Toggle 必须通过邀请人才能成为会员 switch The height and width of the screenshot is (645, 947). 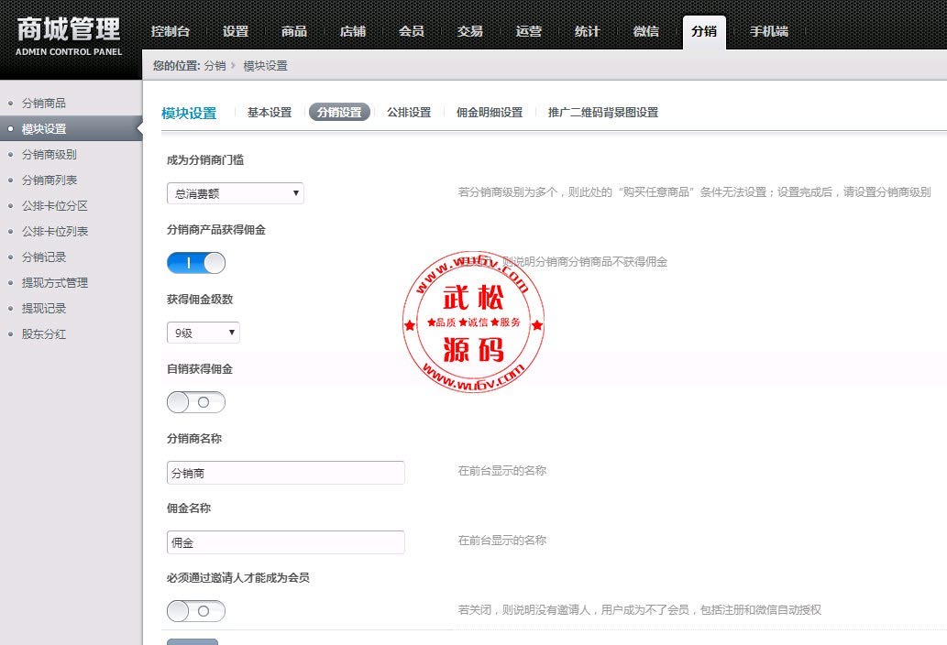tap(196, 611)
